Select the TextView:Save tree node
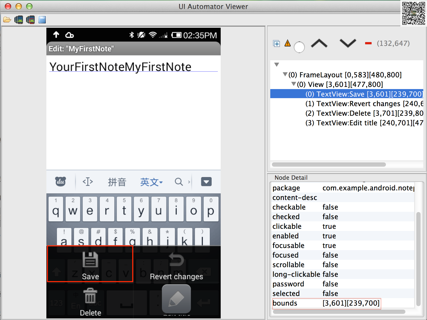 (347, 94)
